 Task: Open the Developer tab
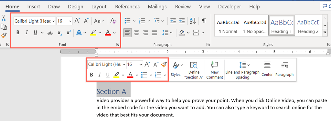(230, 6)
